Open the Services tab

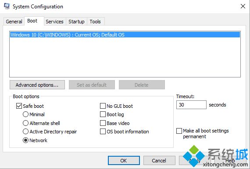[54, 22]
